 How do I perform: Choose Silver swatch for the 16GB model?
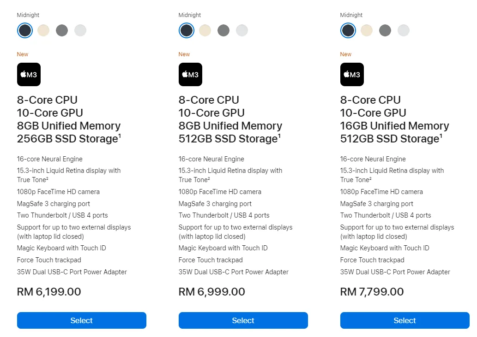point(404,30)
